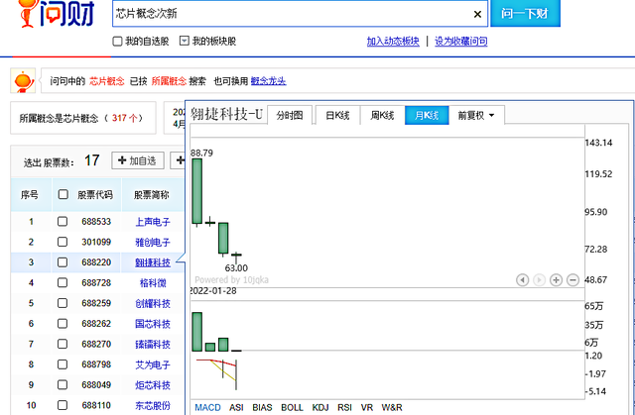
Task: Open the 概念龙头 link
Action: tap(268, 81)
